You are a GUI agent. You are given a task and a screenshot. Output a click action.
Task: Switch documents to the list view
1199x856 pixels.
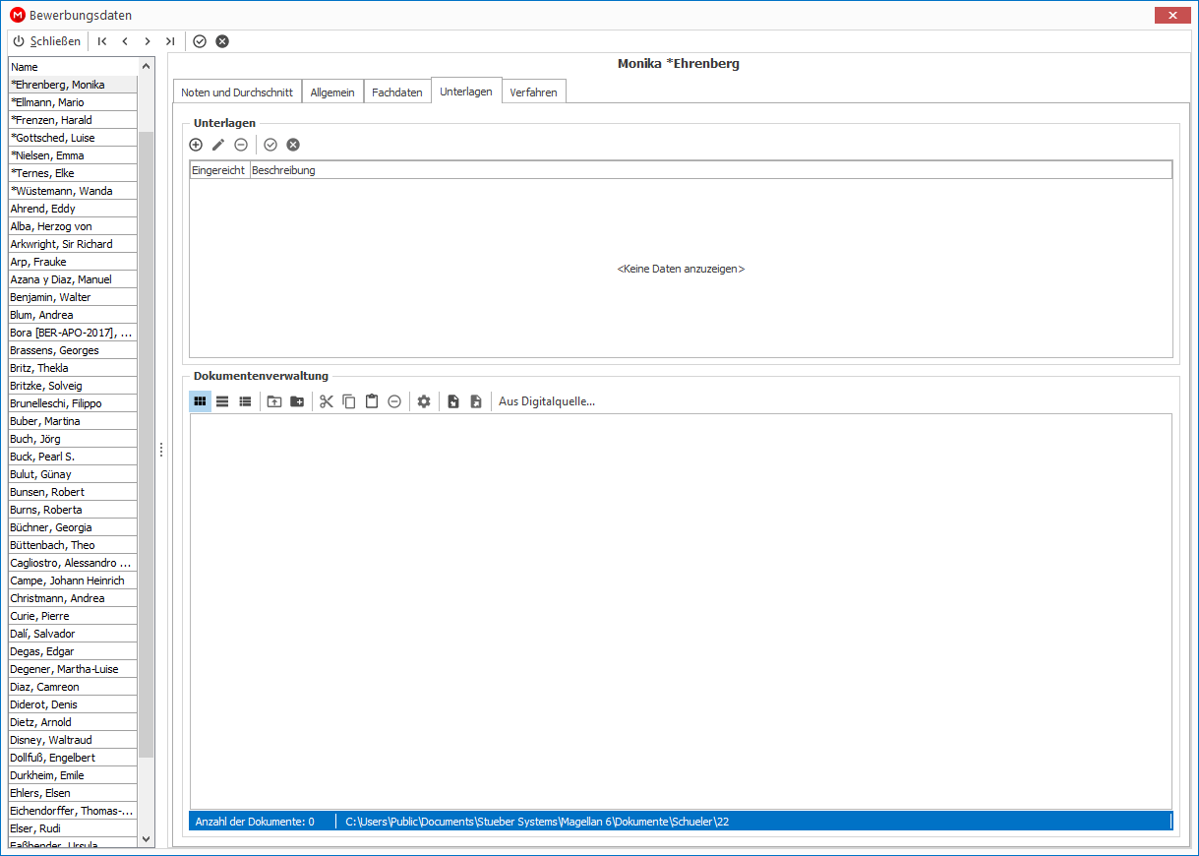click(x=222, y=401)
